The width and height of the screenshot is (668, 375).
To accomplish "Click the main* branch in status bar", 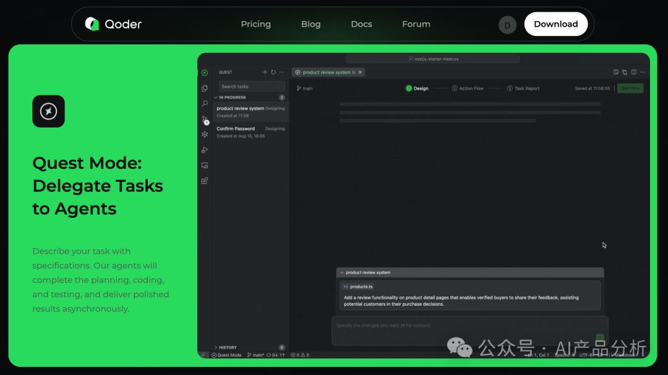I will coord(255,355).
